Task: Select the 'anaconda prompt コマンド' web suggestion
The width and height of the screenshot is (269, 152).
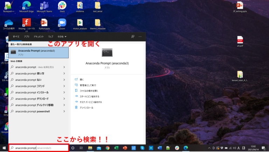Action: 30,86
